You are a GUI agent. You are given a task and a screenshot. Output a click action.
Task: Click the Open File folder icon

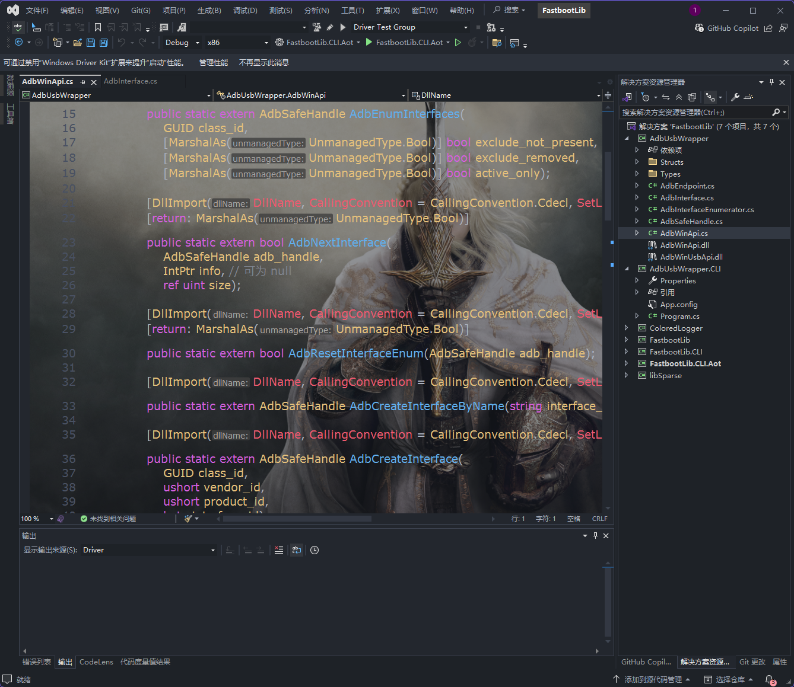(x=77, y=43)
